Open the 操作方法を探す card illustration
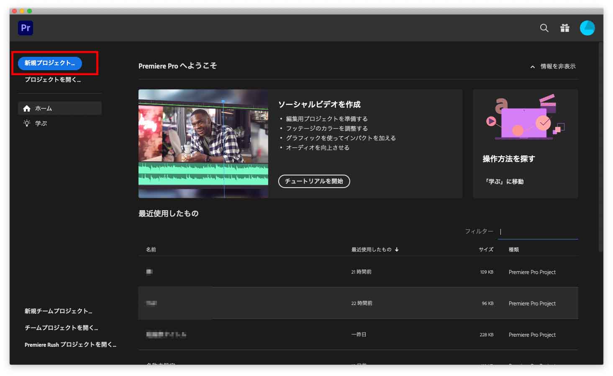The height and width of the screenshot is (376, 613). 526,117
